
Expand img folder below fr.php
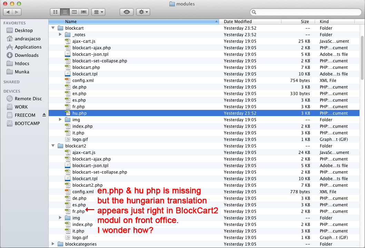pyautogui.click(x=60, y=218)
